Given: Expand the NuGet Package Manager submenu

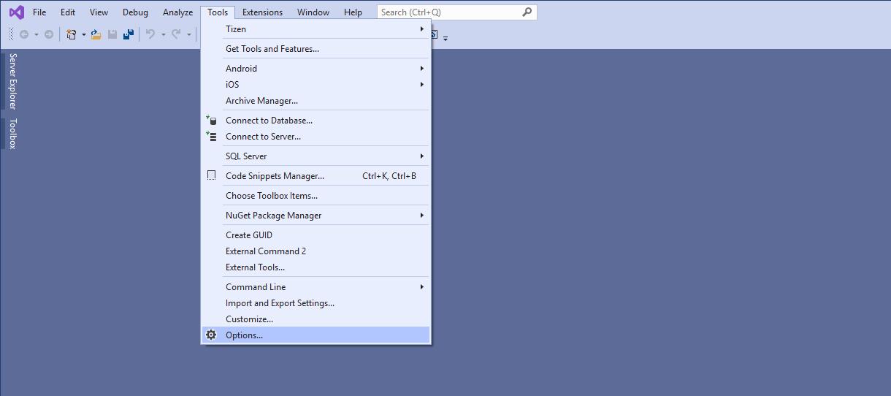Looking at the screenshot, I should click(x=421, y=216).
